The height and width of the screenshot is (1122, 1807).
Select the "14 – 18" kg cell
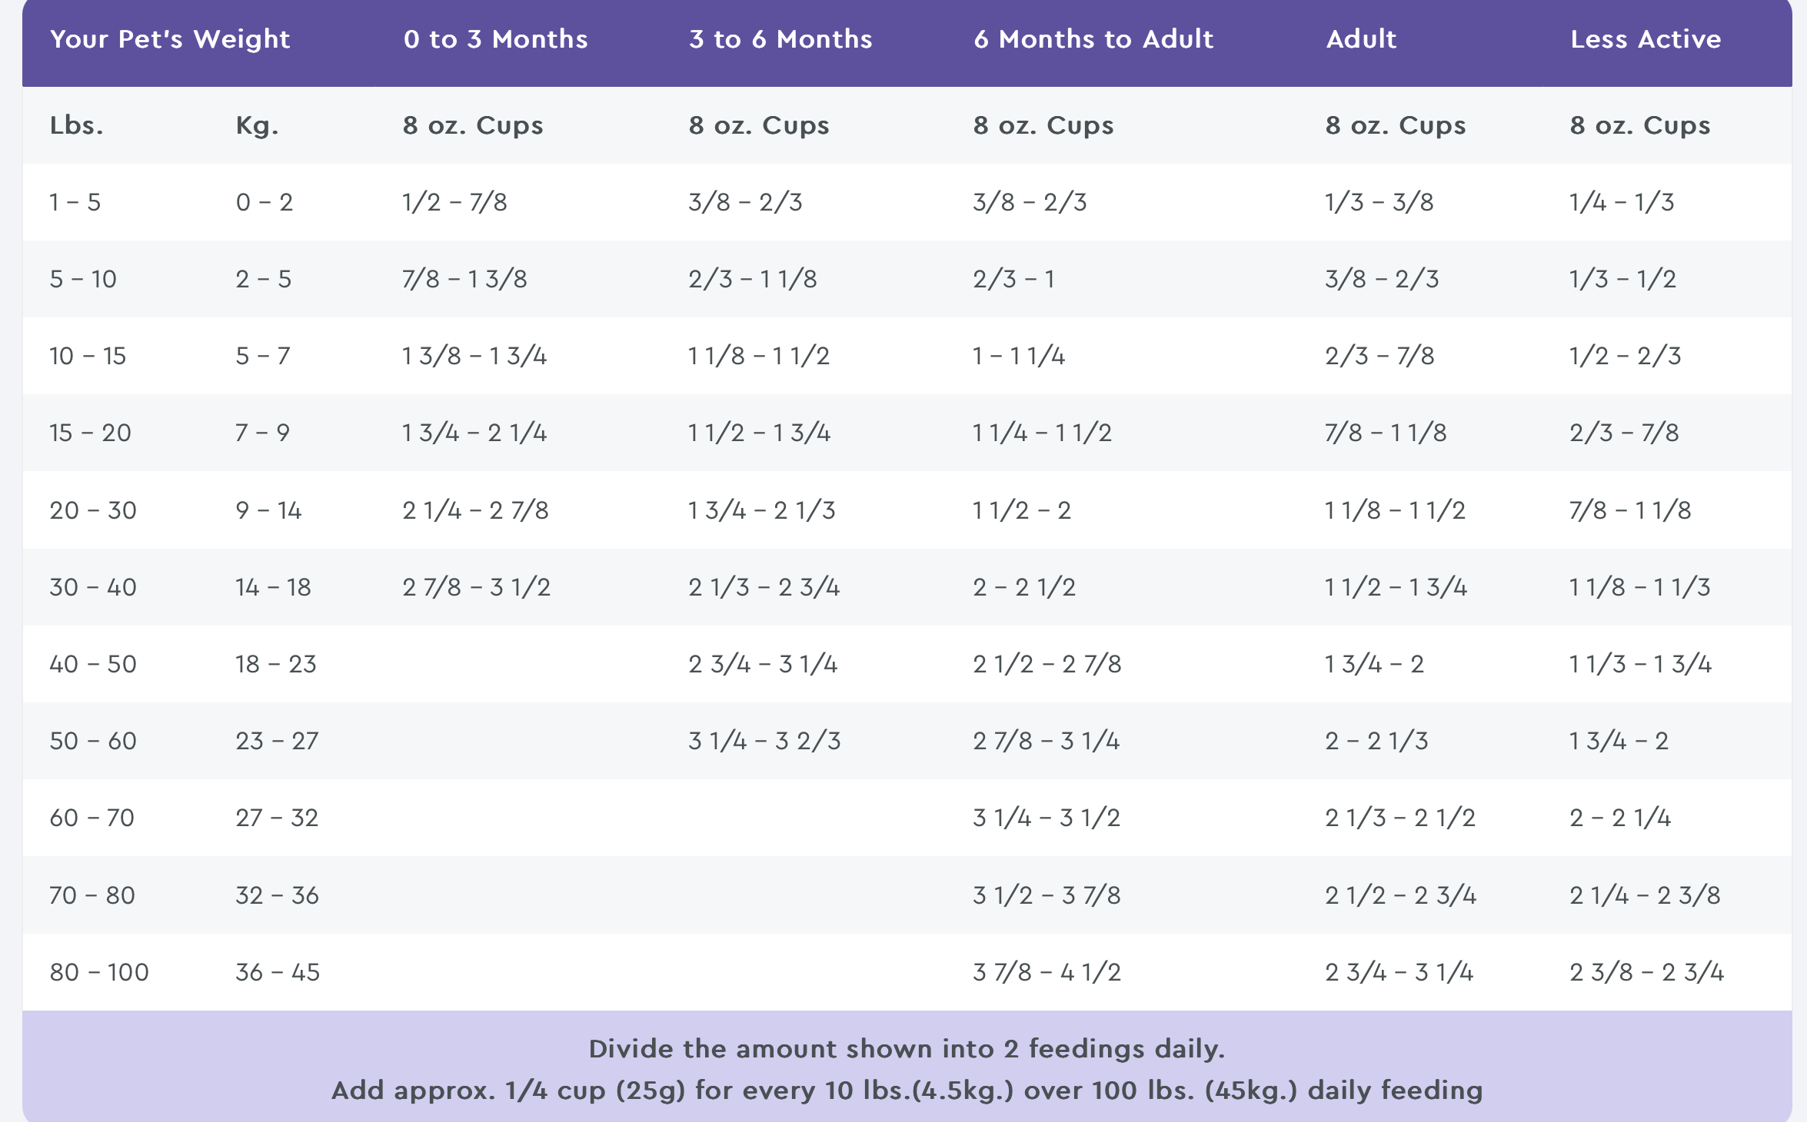[273, 587]
